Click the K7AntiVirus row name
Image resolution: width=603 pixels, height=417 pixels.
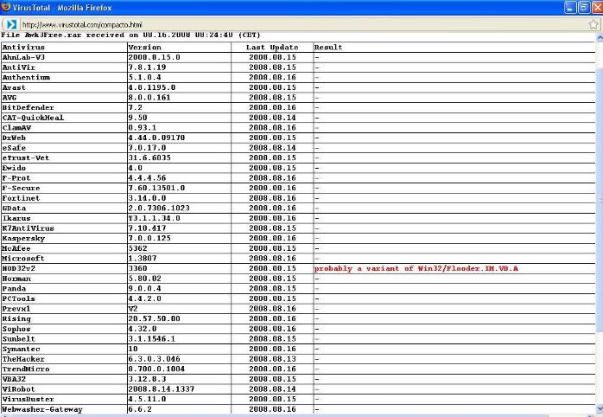pos(28,228)
